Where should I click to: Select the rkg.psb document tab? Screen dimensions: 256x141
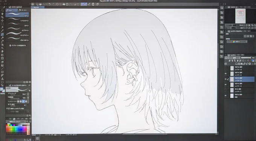point(38,8)
